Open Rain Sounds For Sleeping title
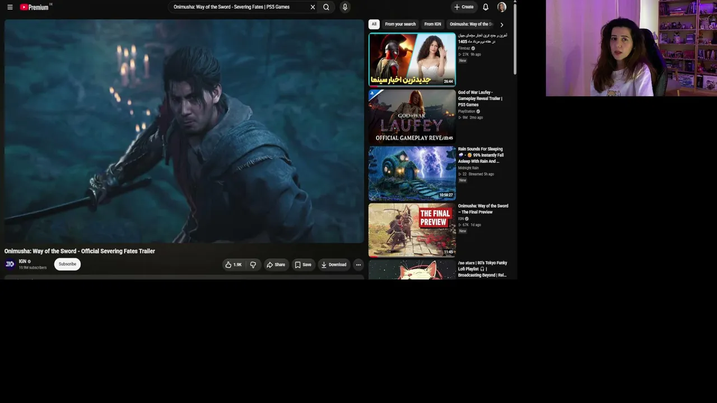The width and height of the screenshot is (717, 403). click(481, 155)
